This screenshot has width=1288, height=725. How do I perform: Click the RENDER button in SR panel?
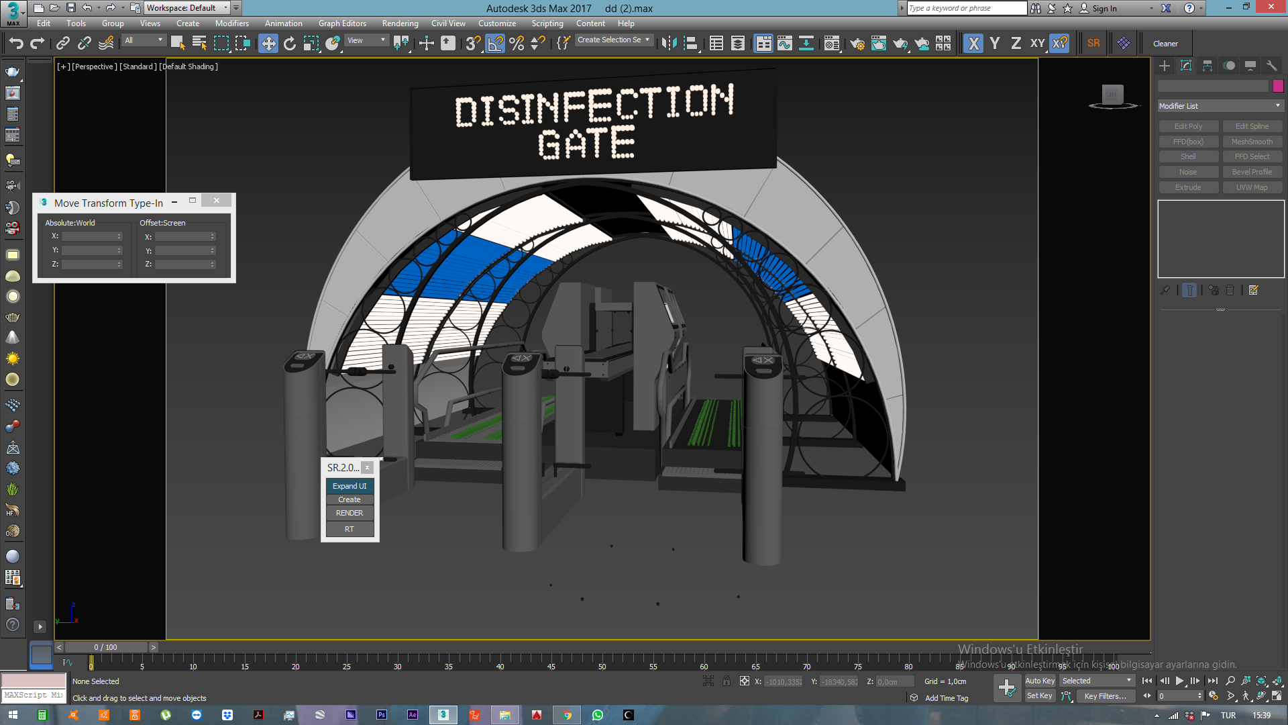[350, 513]
